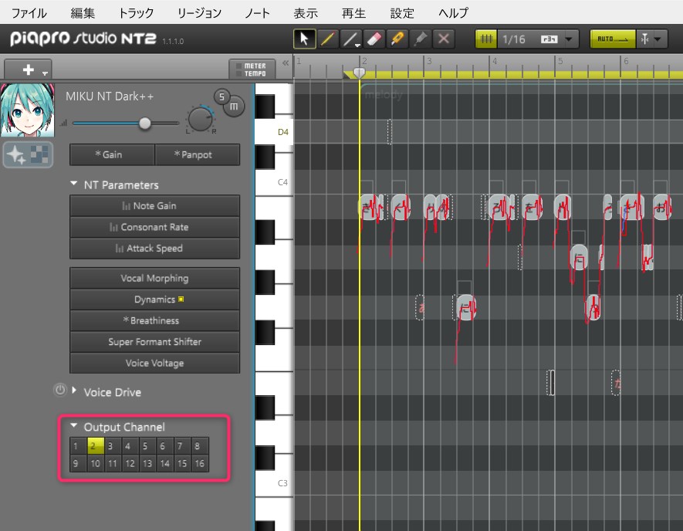683x531 pixels.
Task: Open the 再生 menu
Action: coord(353,13)
